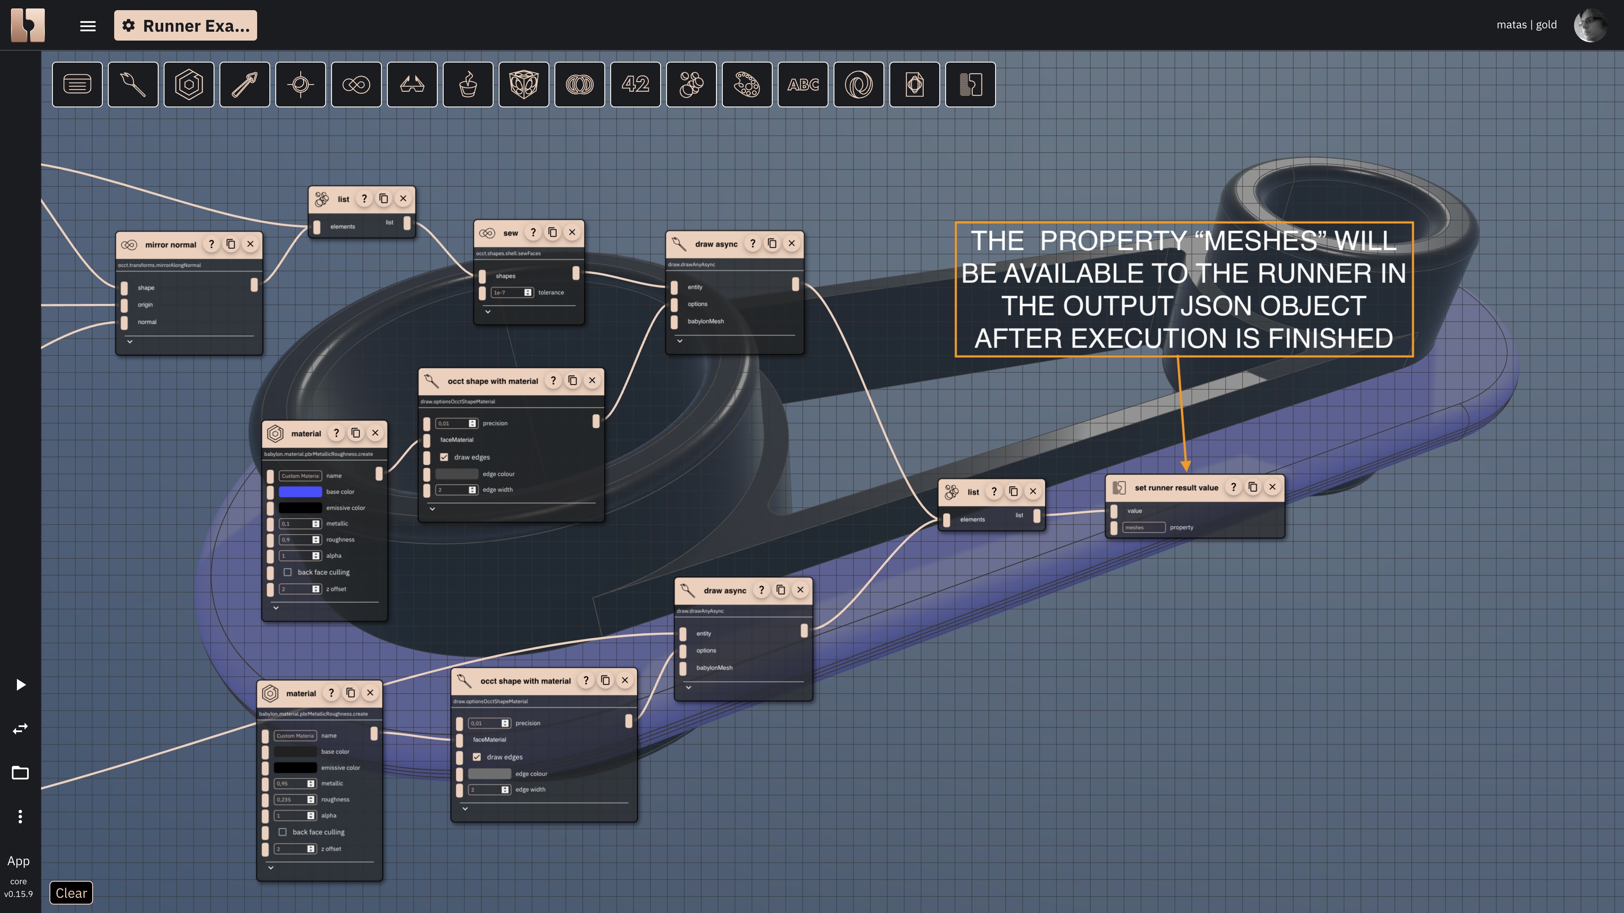Viewport: 1624px width, 913px height.
Task: Select the infinity OCCT toolbar category
Action: [356, 85]
